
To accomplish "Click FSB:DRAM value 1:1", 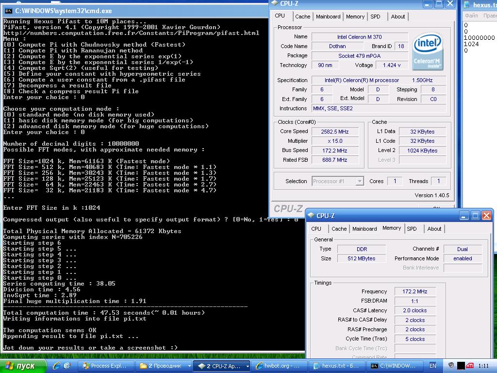I will coord(415,301).
